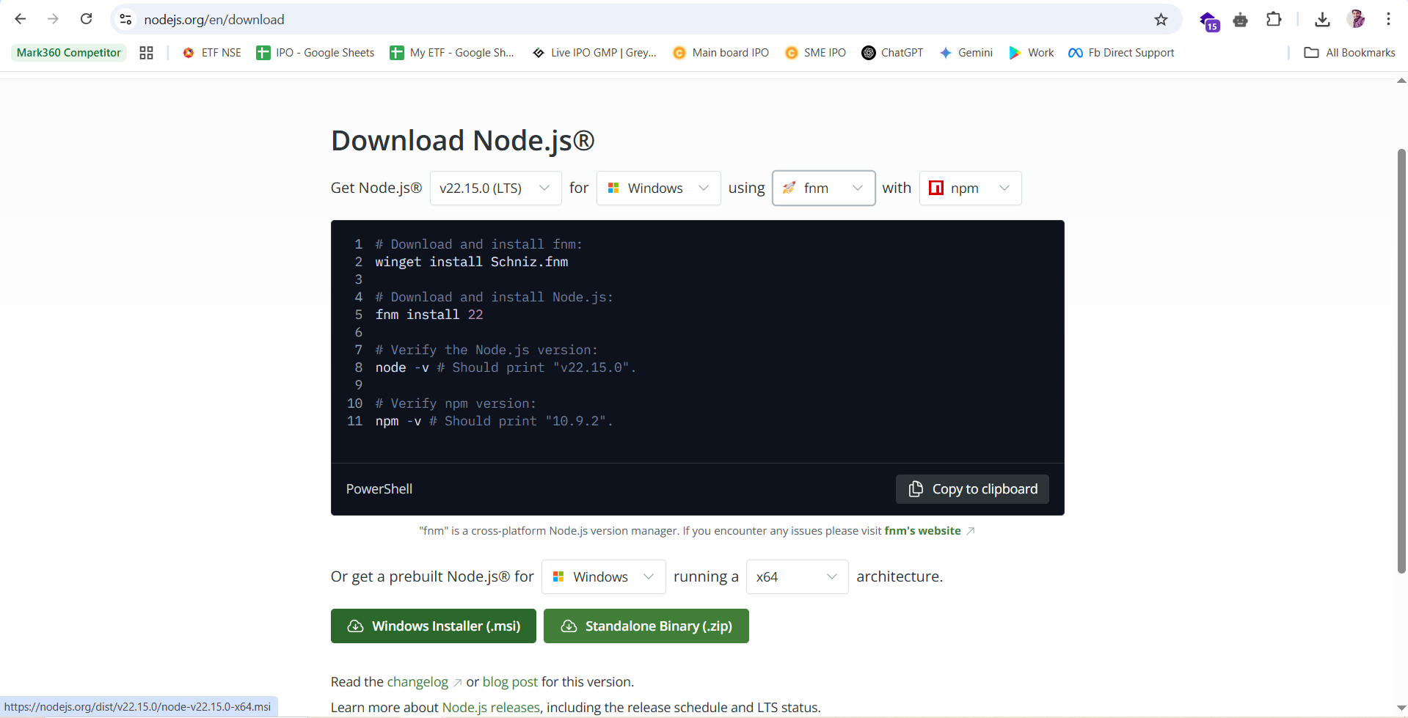1408x718 pixels.
Task: Open the SME IPO bookmark
Action: tap(815, 53)
